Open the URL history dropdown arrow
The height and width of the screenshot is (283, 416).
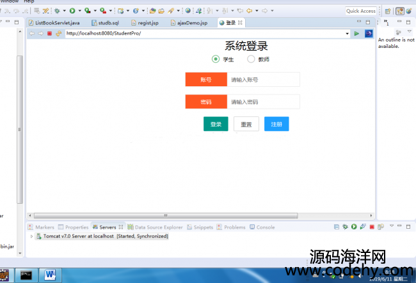click(347, 34)
